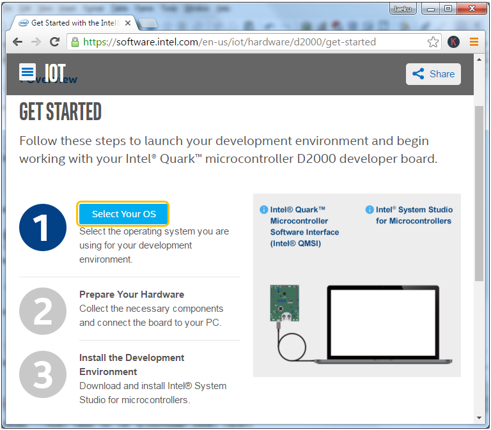The width and height of the screenshot is (491, 430).
Task: Open the K profile avatar icon
Action: [453, 42]
